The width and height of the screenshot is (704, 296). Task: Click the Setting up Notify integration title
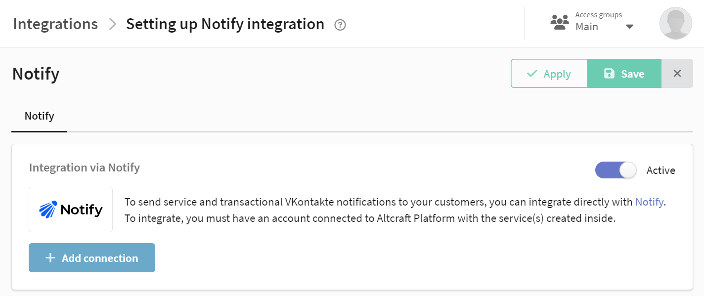(x=225, y=24)
